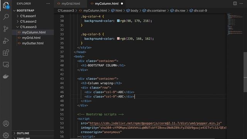The image size is (247, 139).
Task: Open the Accounts menu icon
Action: click(6, 124)
